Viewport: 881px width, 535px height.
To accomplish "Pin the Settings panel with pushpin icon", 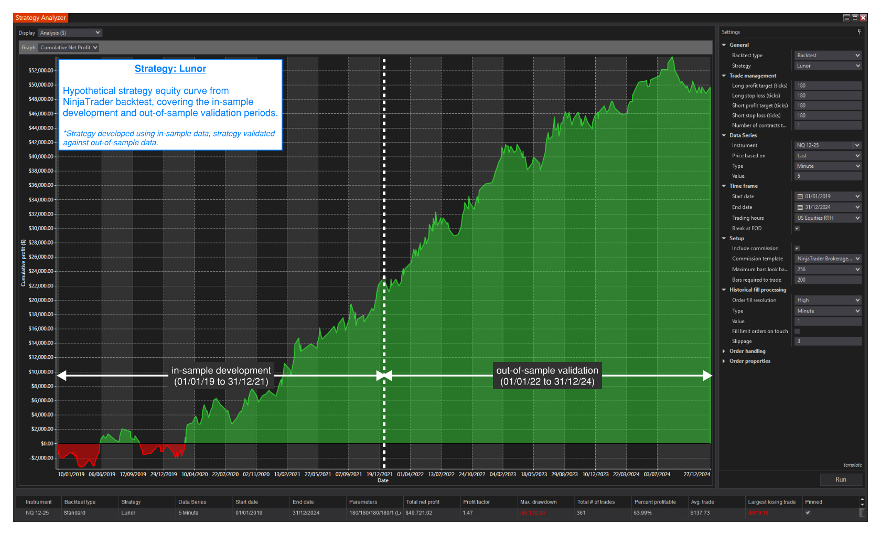I will pos(859,31).
